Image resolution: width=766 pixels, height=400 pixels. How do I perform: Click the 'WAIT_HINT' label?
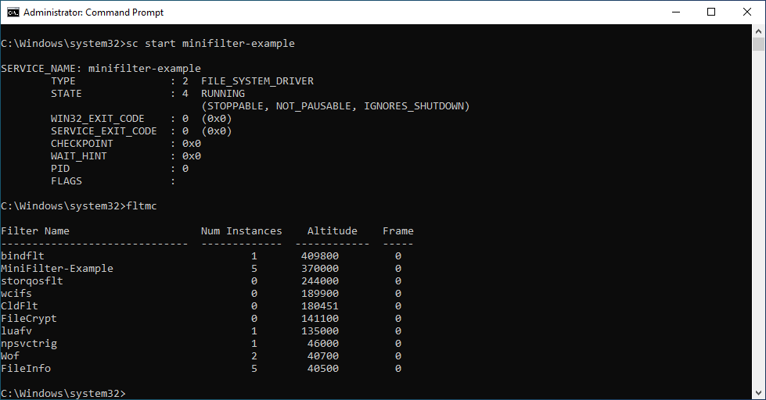pos(79,156)
